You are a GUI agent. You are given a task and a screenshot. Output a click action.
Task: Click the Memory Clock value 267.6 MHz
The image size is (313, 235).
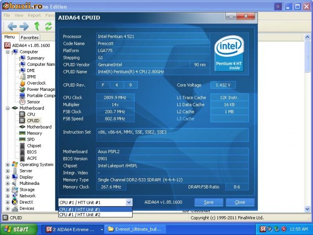(111, 187)
